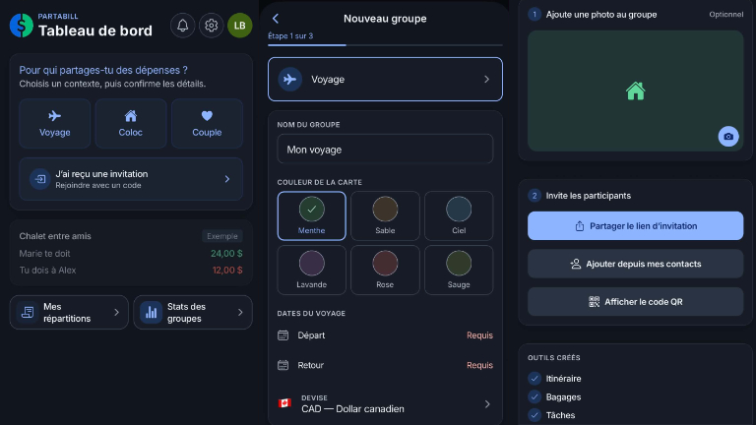This screenshot has height=425, width=756.
Task: Click Chalet entre amis example title
Action: (x=55, y=236)
